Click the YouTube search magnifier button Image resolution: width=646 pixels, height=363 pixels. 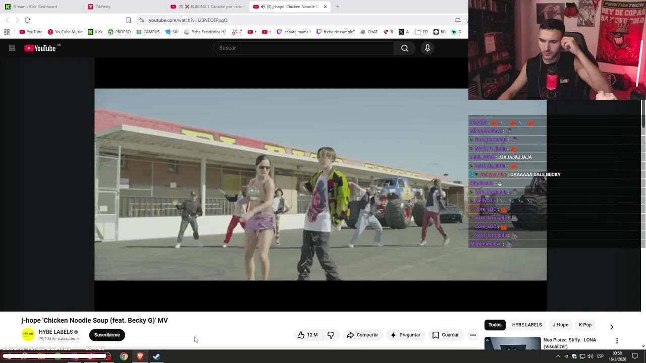(x=405, y=48)
